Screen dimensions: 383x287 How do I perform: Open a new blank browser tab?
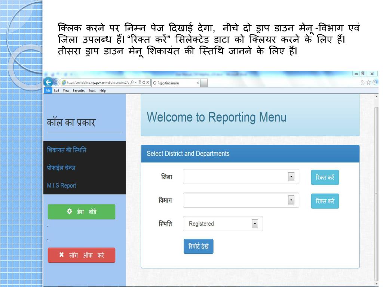click(x=204, y=83)
